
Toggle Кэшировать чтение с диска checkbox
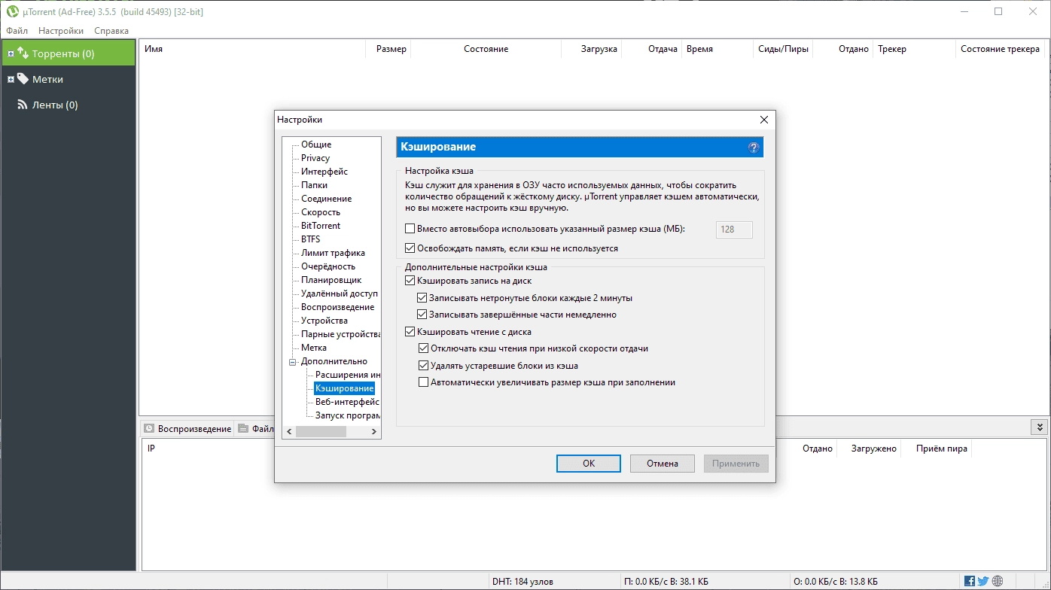click(410, 331)
